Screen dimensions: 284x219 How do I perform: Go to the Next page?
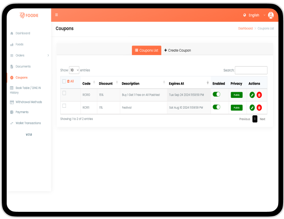pyautogui.click(x=262, y=119)
